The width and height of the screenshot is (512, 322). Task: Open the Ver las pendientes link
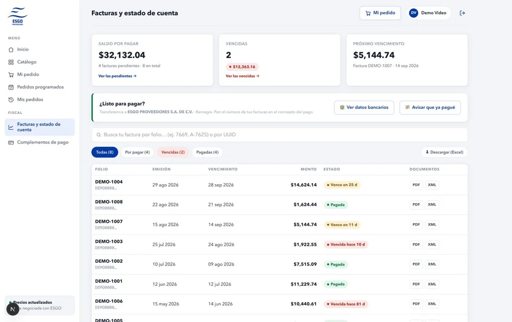[117, 76]
